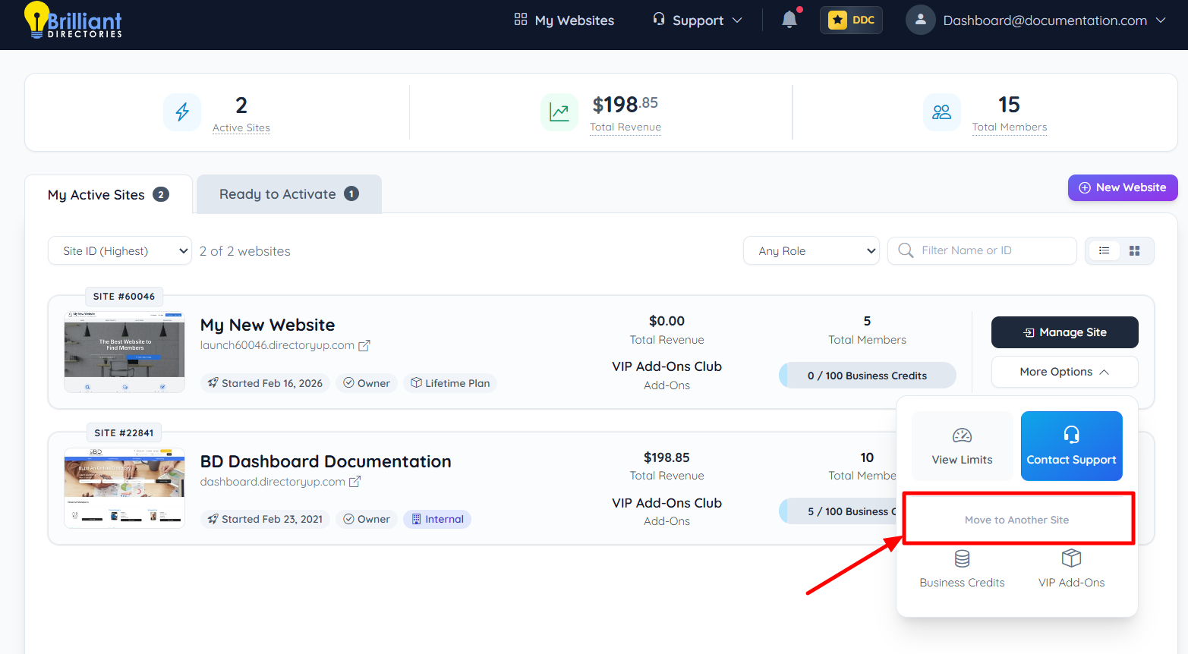Screen dimensions: 1188x654
Task: Open BD Dashboard Documentation thumbnail preview
Action: click(x=124, y=488)
